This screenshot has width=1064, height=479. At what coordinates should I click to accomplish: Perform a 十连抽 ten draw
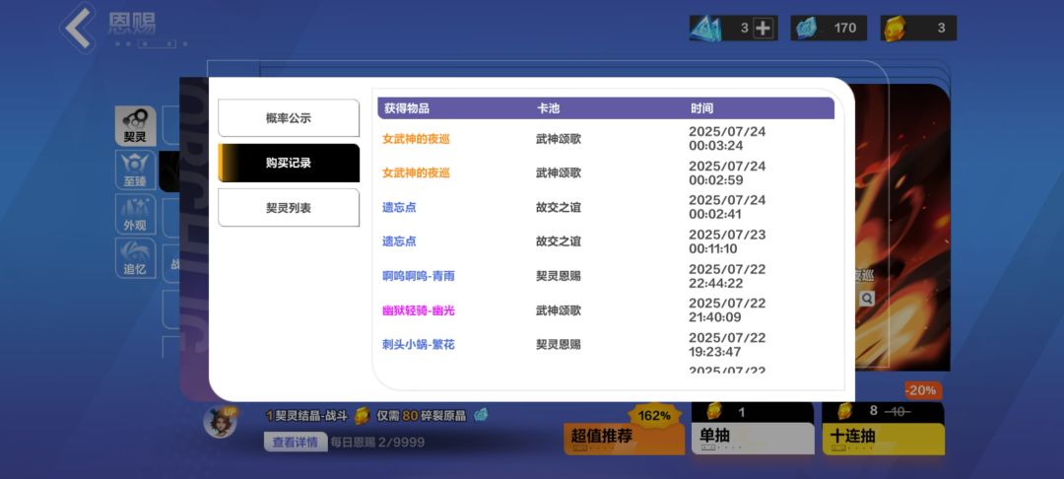pyautogui.click(x=883, y=429)
